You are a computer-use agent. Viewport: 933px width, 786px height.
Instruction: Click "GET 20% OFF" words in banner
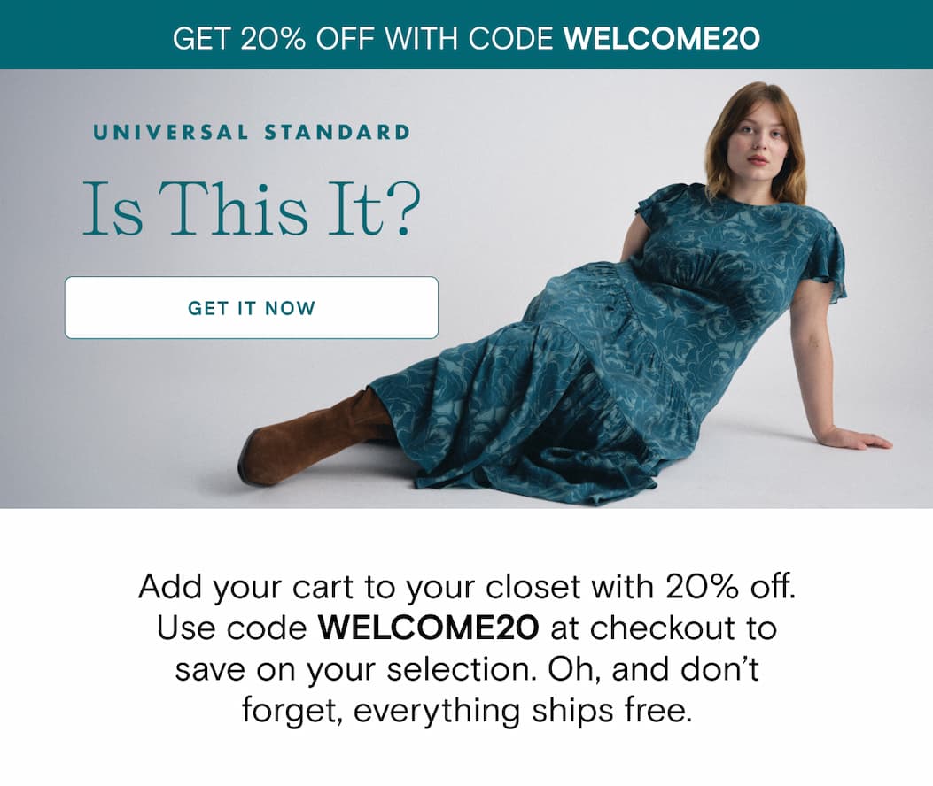click(273, 39)
